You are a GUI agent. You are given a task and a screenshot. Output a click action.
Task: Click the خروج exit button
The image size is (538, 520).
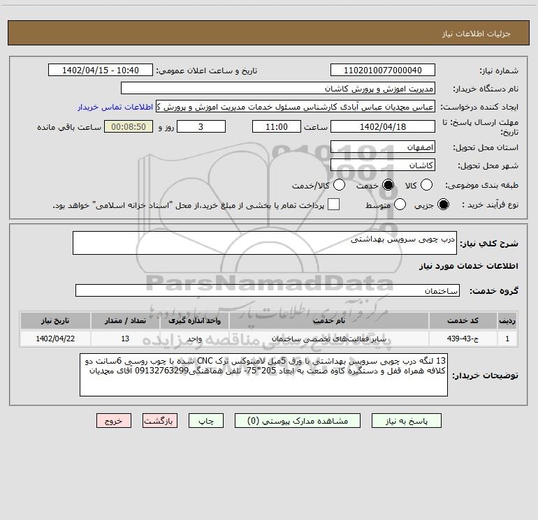tap(114, 421)
